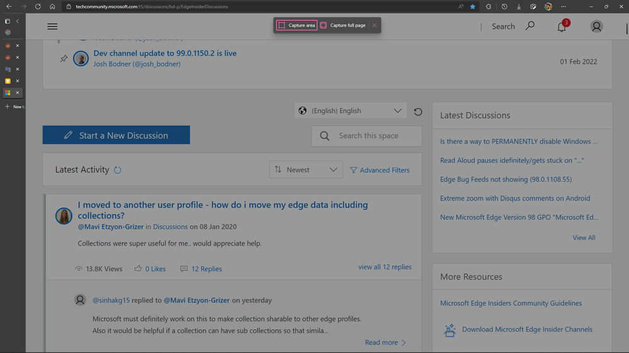Expand the (English) English language dropdown
The height and width of the screenshot is (353, 629).
point(351,111)
